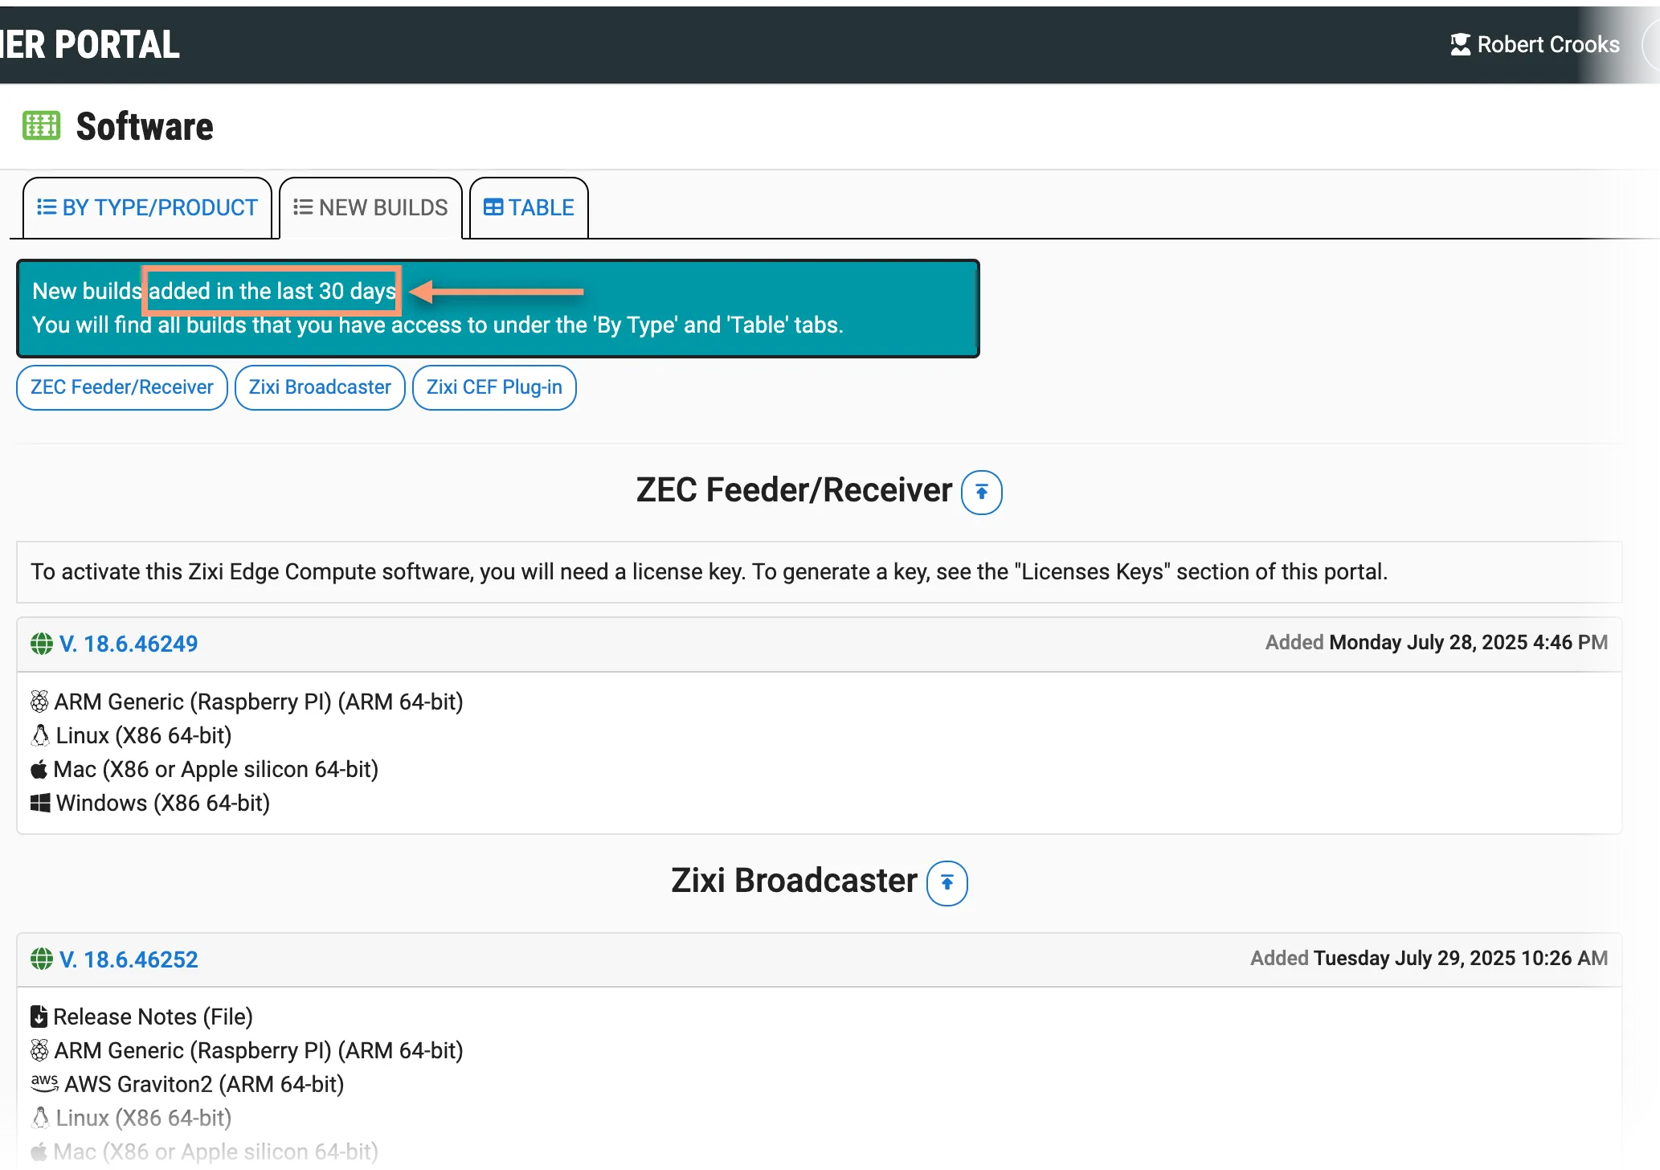This screenshot has height=1170, width=1660.
Task: Click the globe icon beside V. 18.6.46252
Action: pos(42,959)
